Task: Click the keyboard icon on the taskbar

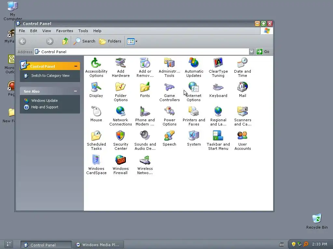Action: (281, 244)
